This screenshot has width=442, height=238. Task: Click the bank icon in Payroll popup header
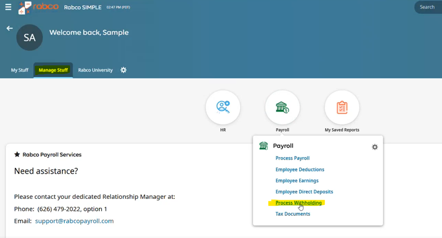coord(264,146)
